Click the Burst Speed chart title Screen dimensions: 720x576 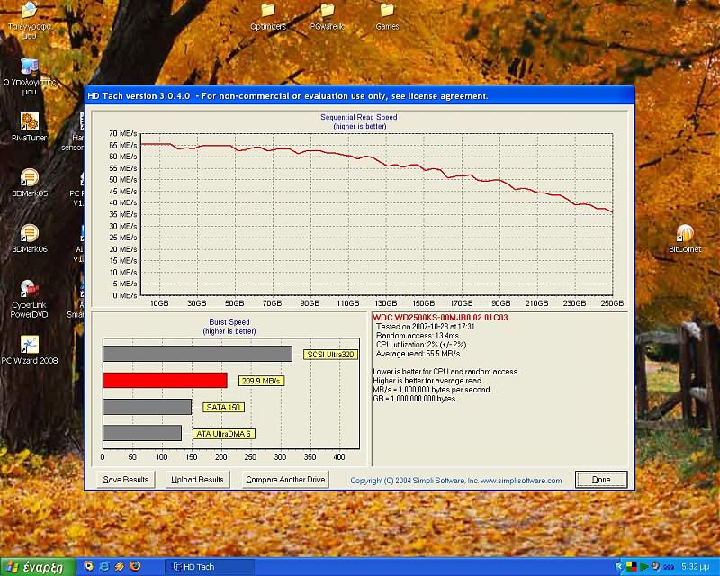click(x=229, y=322)
